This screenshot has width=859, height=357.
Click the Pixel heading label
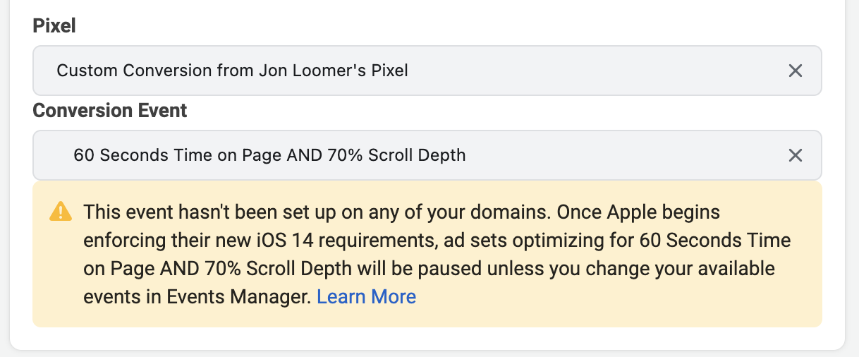(x=54, y=26)
